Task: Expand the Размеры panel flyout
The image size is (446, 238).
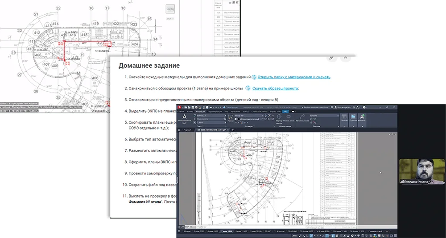Action: 250,126
